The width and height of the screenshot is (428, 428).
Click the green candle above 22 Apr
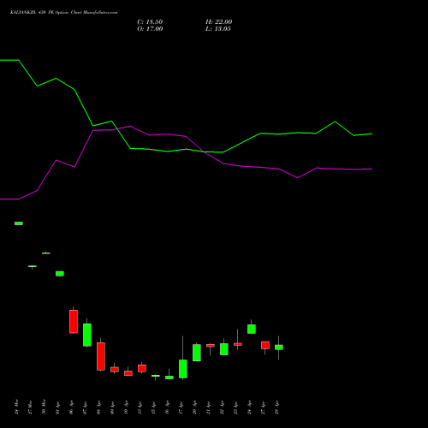[x=224, y=349]
